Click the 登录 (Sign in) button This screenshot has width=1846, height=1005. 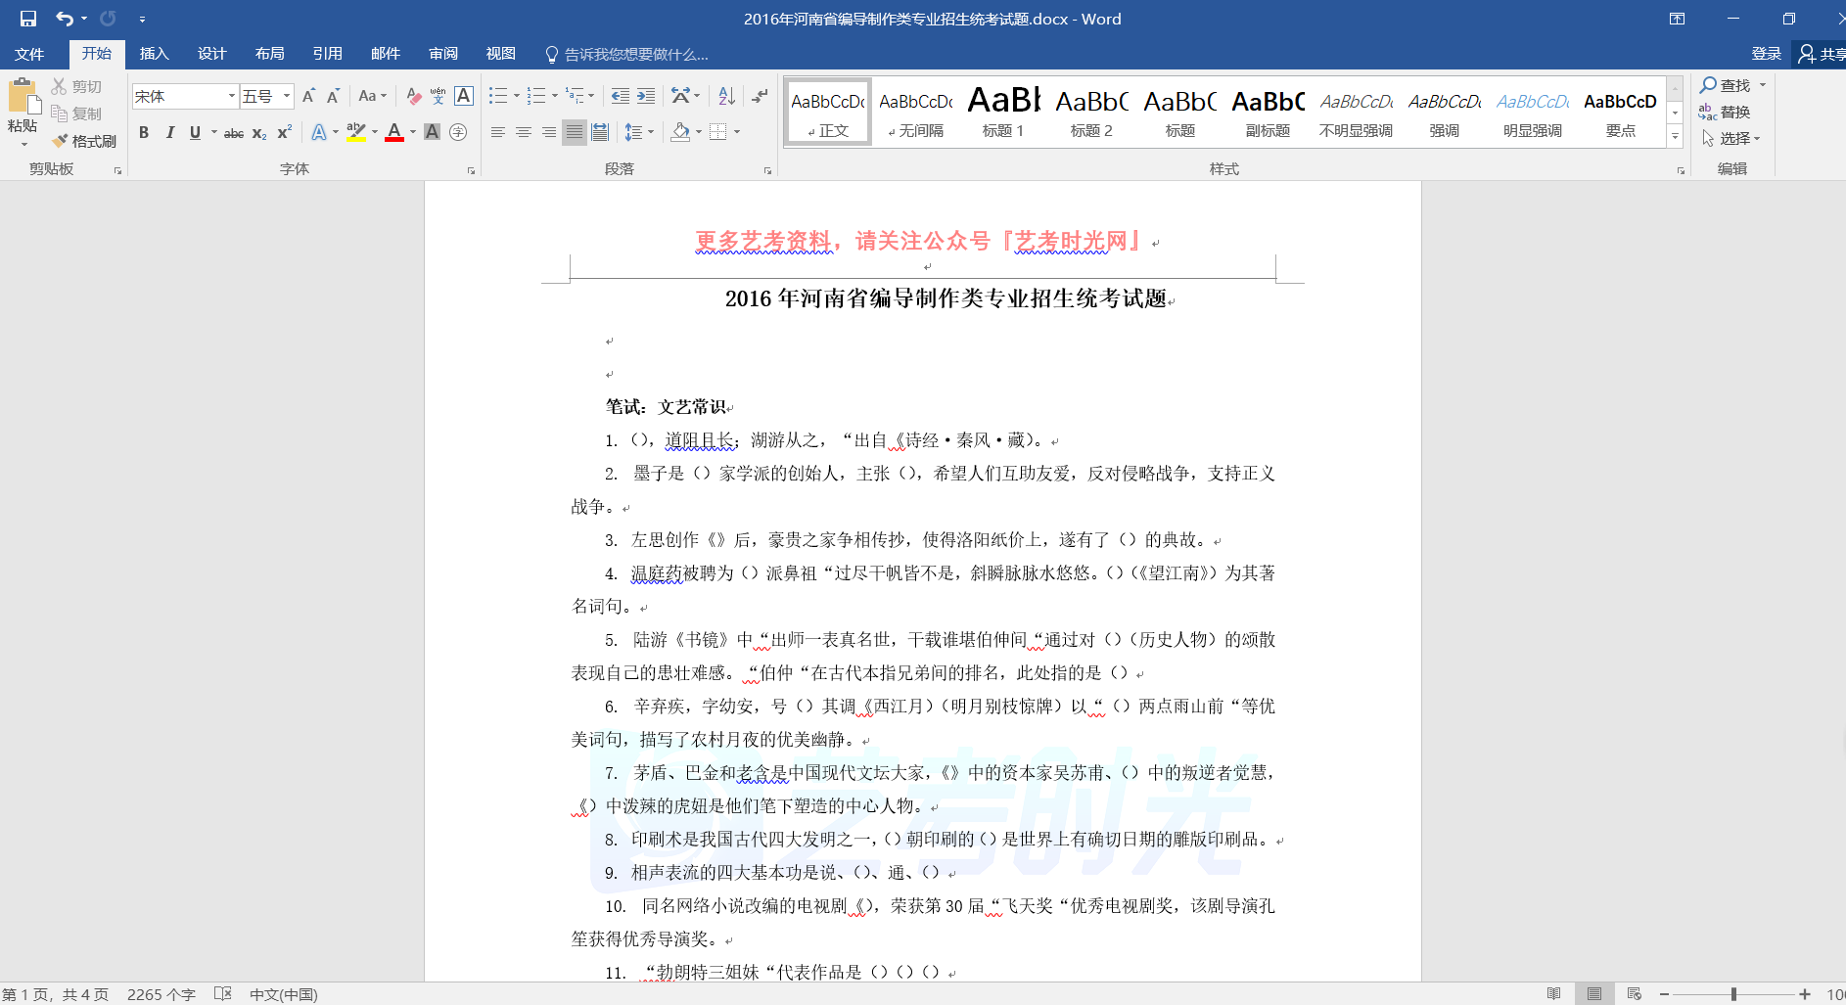[1766, 54]
